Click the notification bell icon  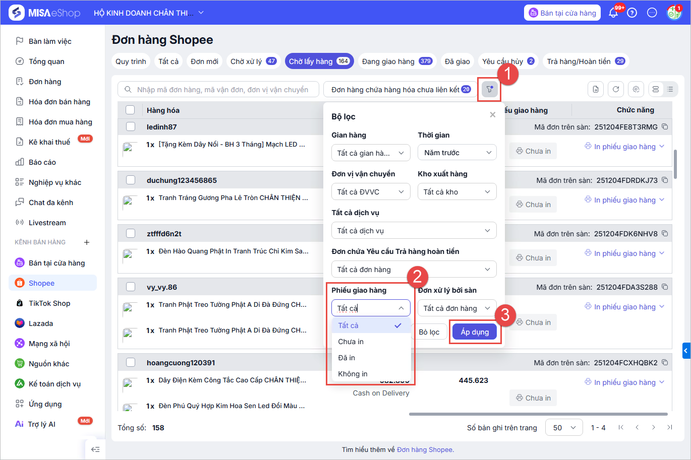click(x=613, y=13)
